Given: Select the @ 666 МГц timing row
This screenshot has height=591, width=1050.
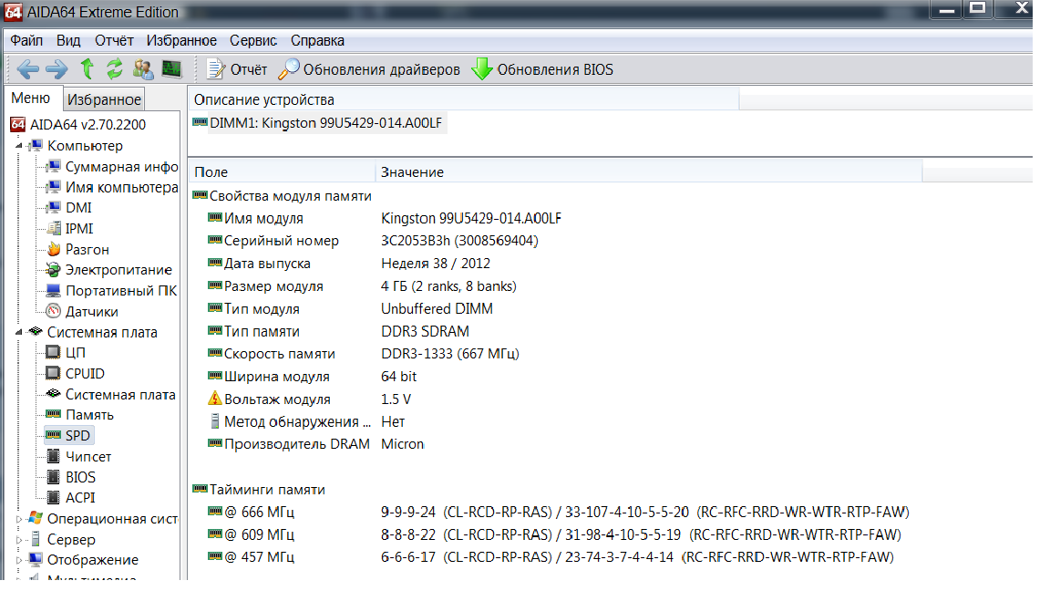Looking at the screenshot, I should pos(559,512).
